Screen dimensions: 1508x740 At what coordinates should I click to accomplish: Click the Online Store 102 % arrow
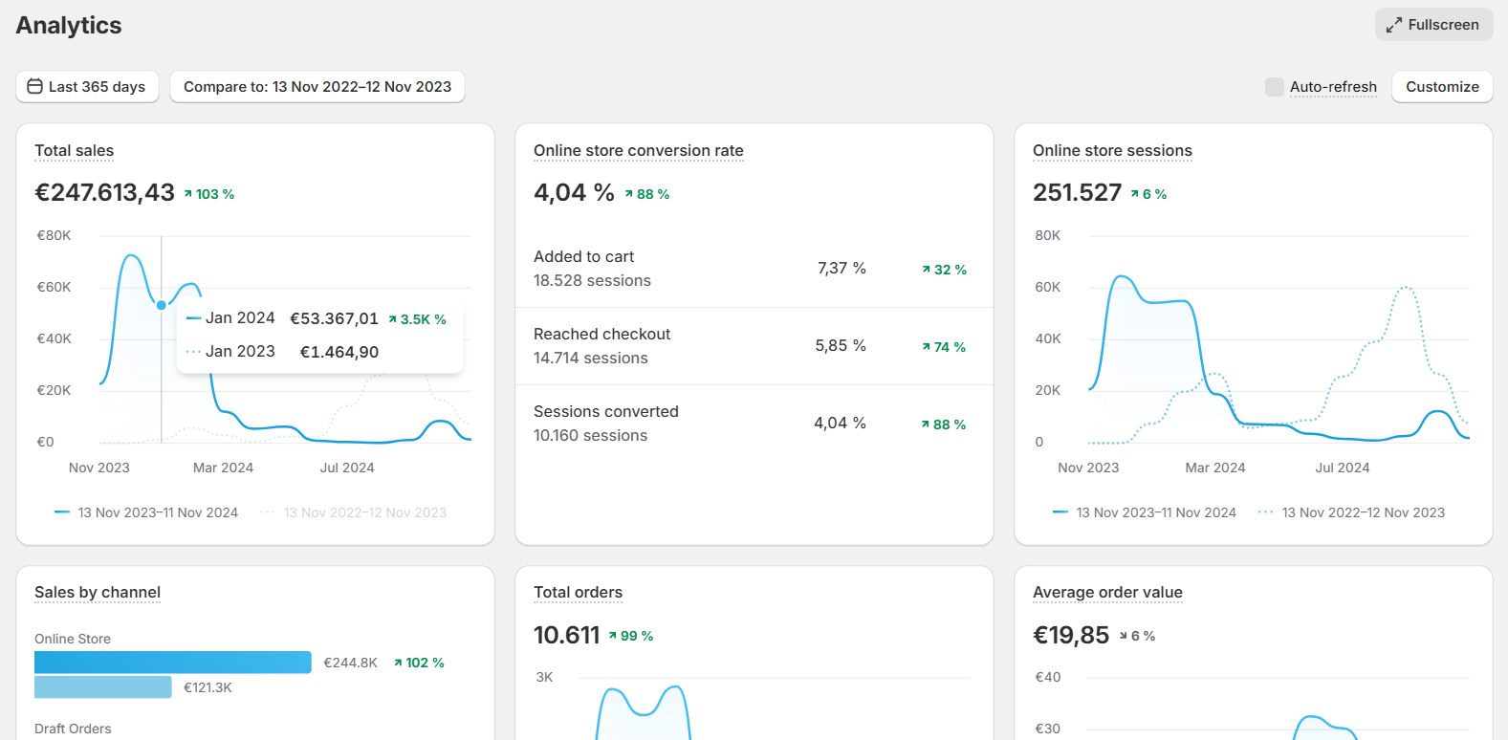point(398,663)
